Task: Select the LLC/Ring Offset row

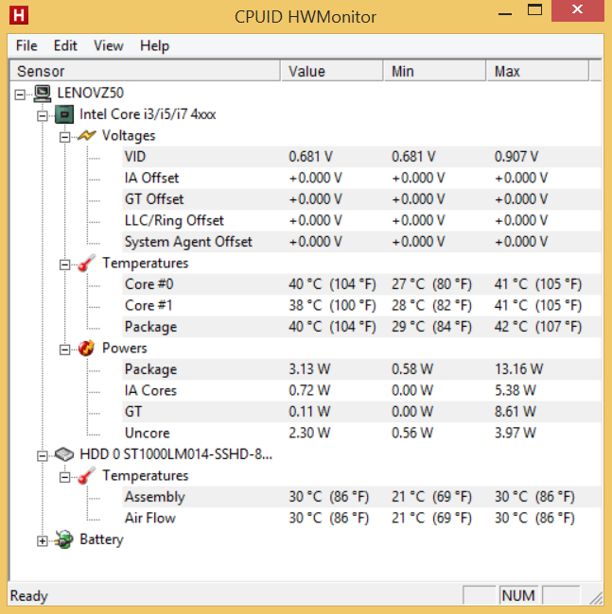Action: pos(361,220)
